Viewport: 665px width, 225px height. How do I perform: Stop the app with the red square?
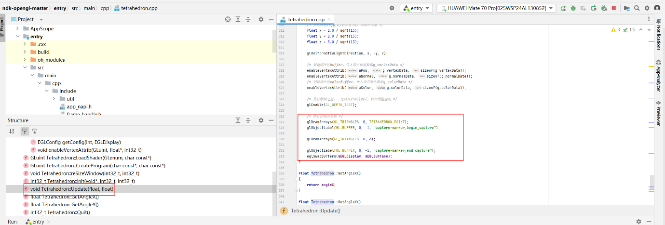tap(613, 8)
